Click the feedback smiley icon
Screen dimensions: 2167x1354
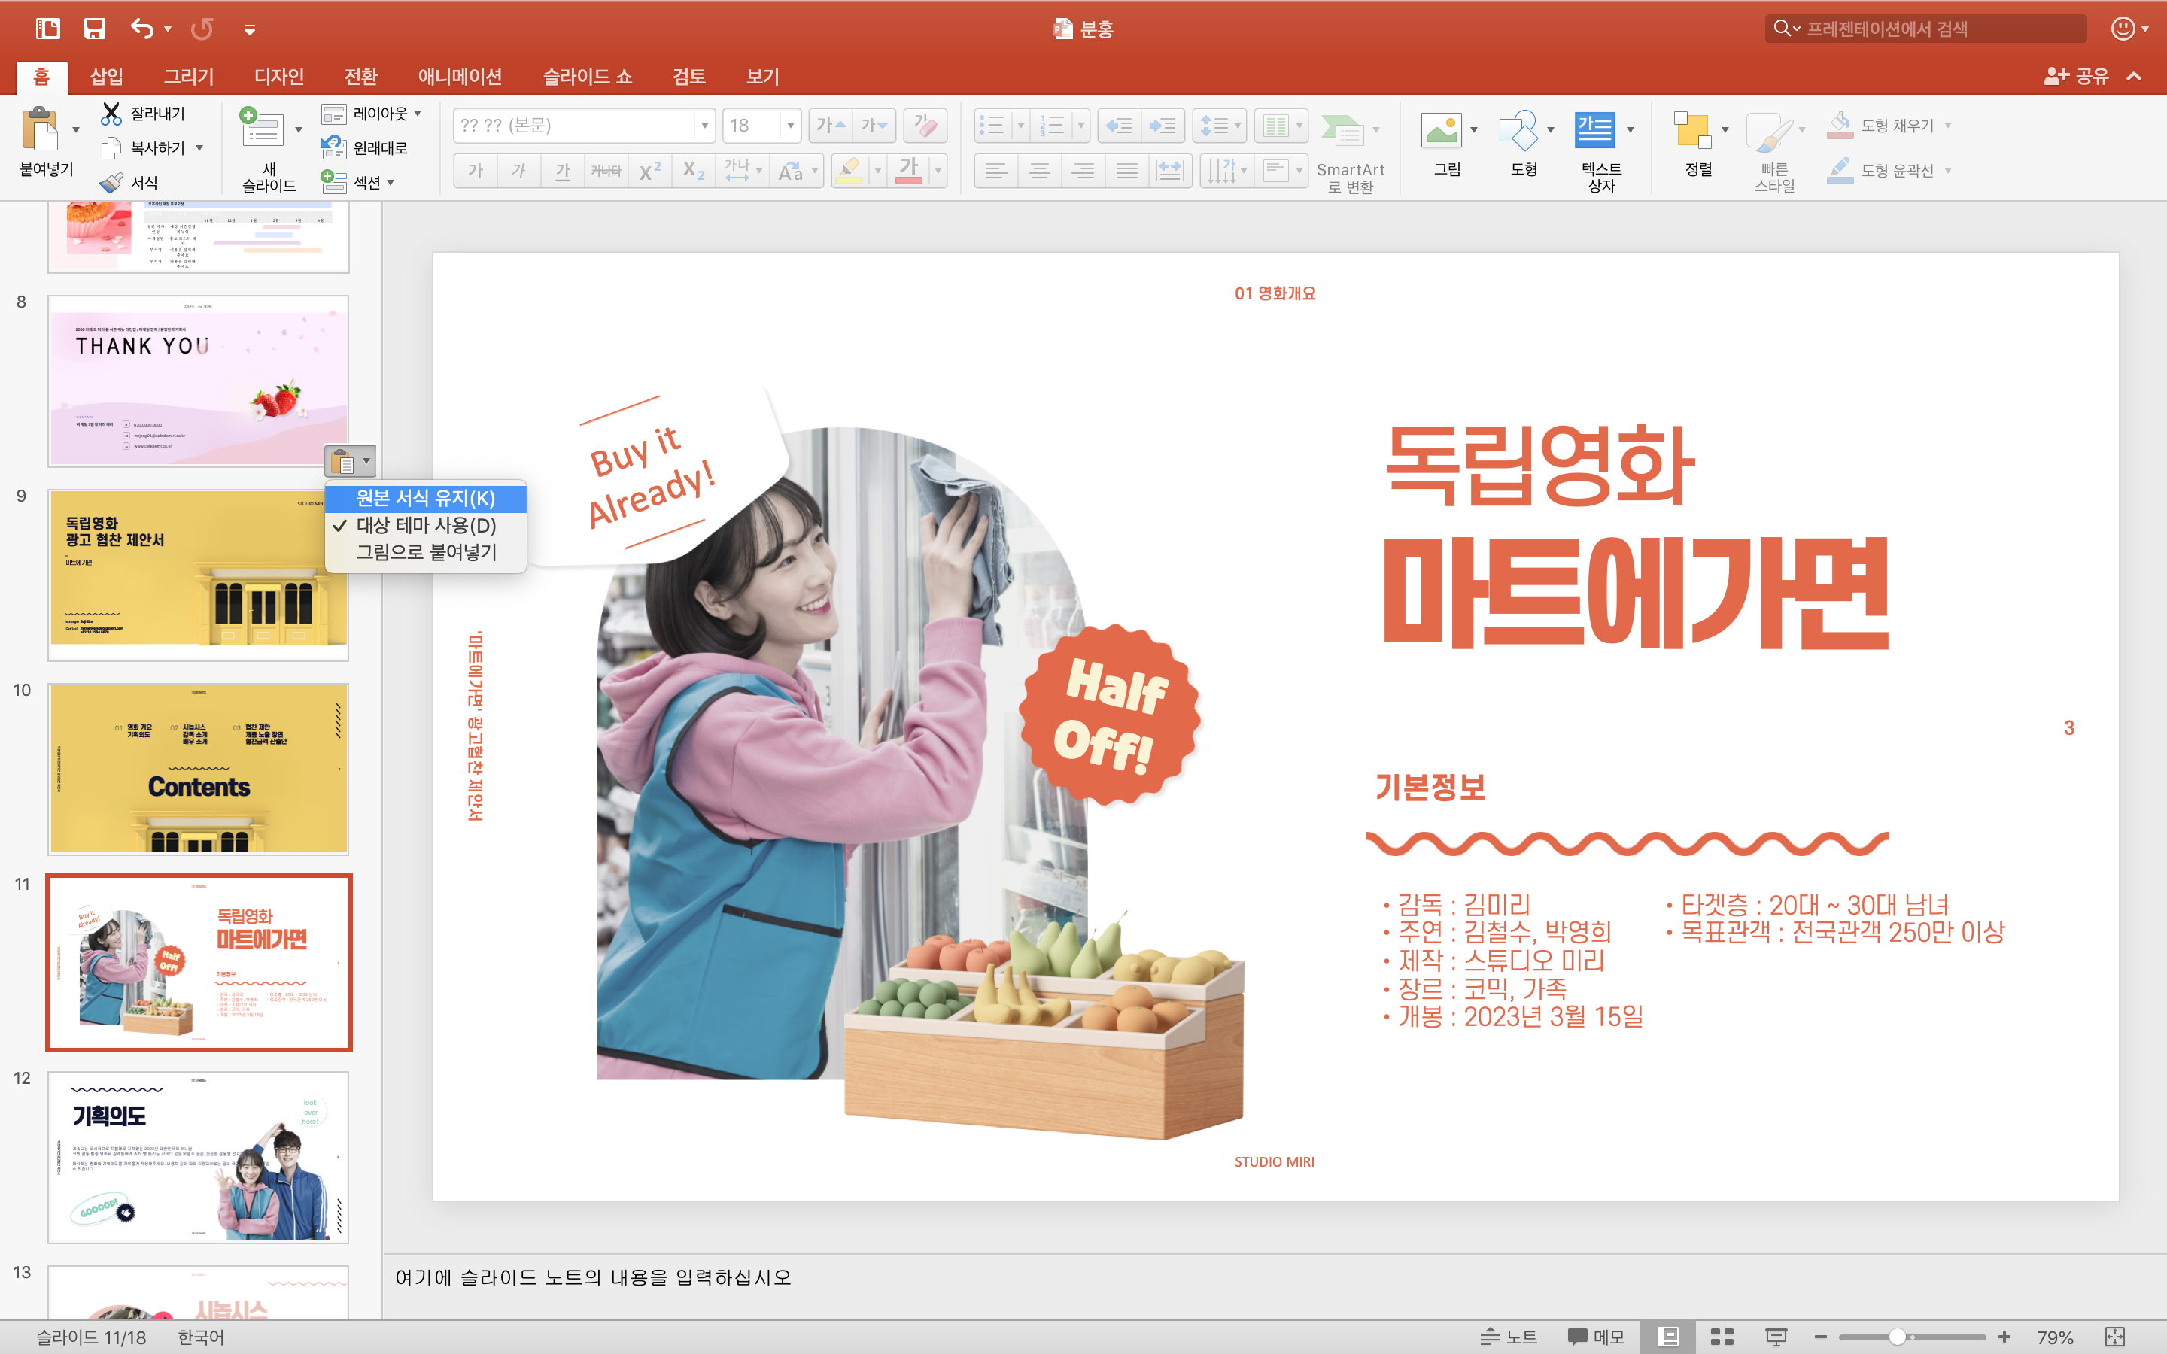[2123, 29]
